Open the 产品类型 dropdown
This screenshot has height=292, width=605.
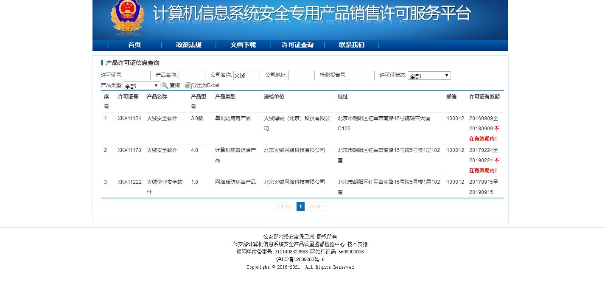[141, 86]
